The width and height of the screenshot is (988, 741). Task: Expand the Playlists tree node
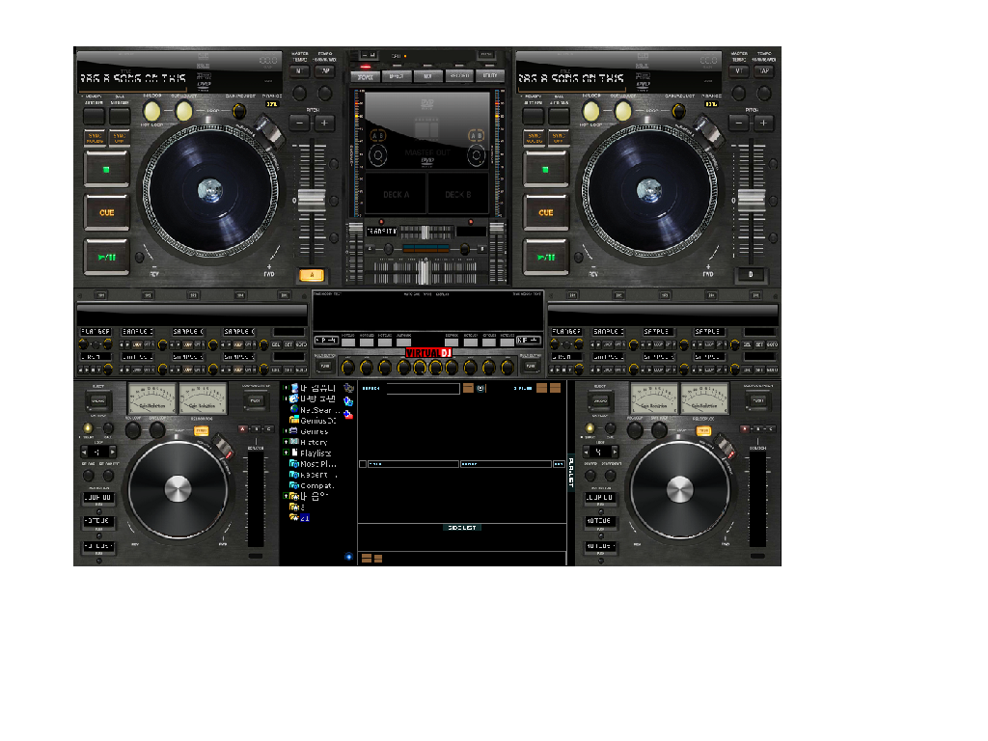(286, 453)
